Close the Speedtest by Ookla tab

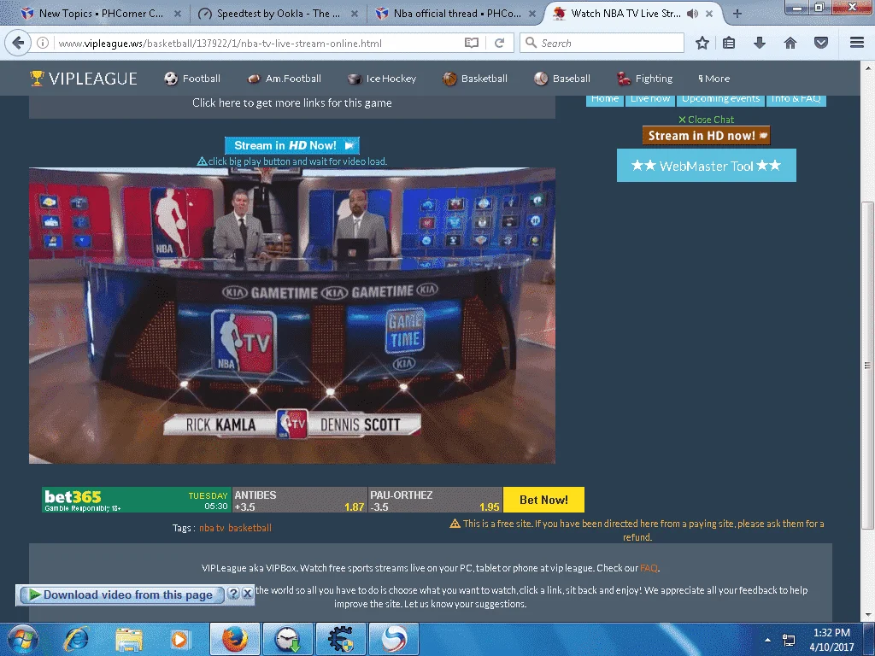(x=355, y=14)
